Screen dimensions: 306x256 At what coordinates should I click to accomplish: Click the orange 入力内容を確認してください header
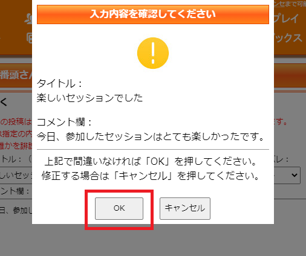click(x=153, y=14)
